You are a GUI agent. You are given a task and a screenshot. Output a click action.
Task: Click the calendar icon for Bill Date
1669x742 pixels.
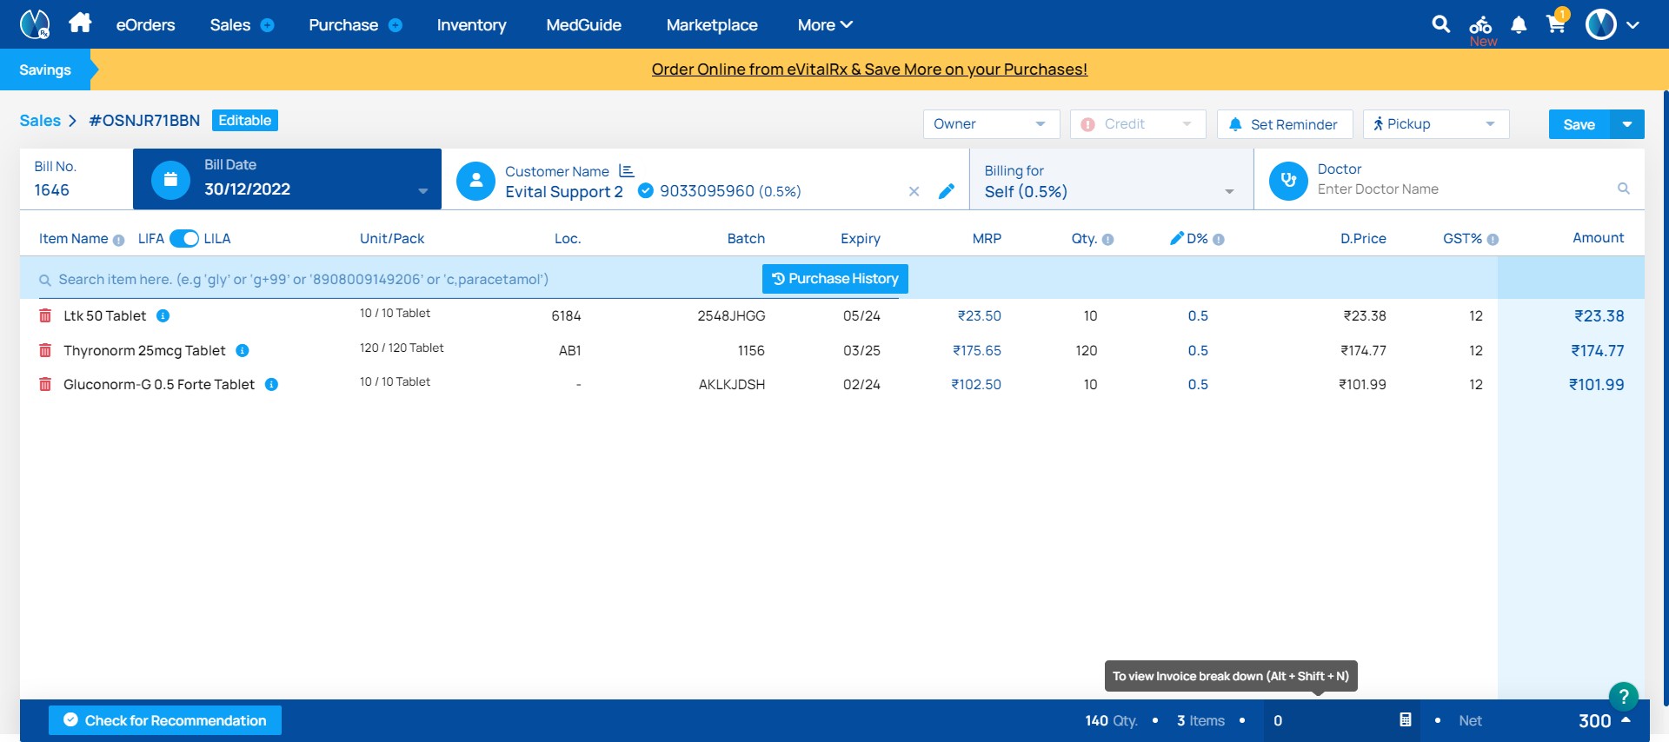tap(170, 180)
